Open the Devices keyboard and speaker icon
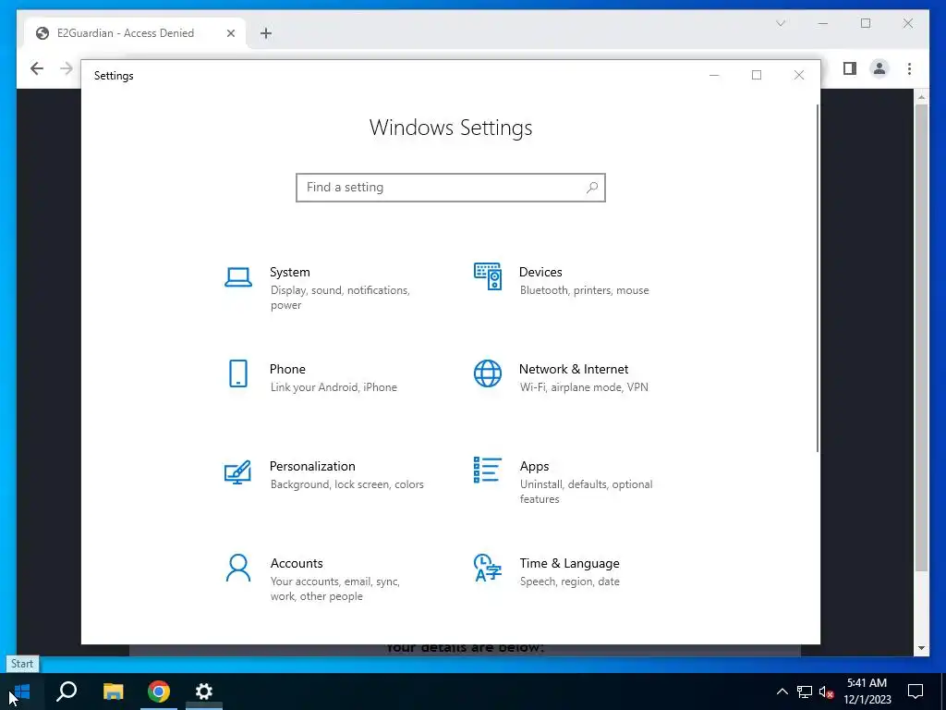The width and height of the screenshot is (946, 710). tap(488, 276)
